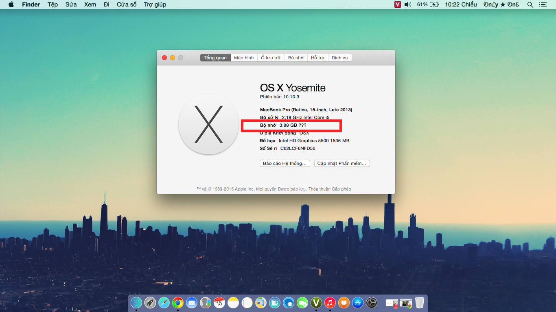The image size is (556, 312).
Task: Switch to the Màn hình tab
Action: point(244,58)
